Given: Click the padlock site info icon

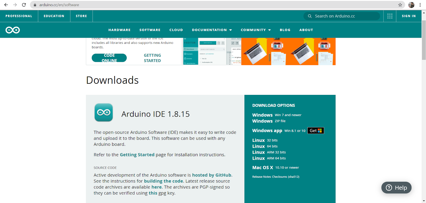Looking at the screenshot, I should pyautogui.click(x=35, y=5).
